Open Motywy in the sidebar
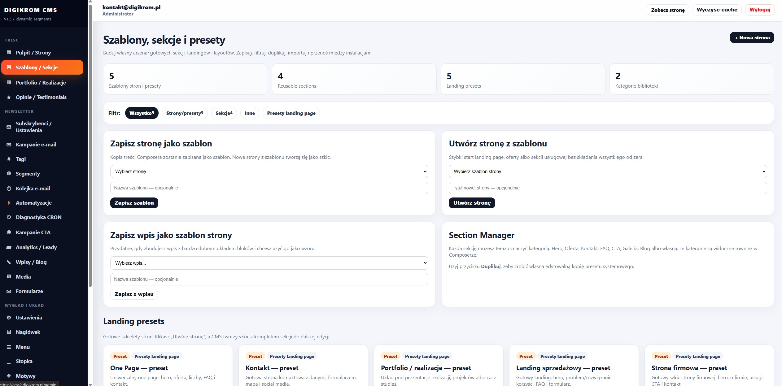Image resolution: width=782 pixels, height=386 pixels. 42,376
